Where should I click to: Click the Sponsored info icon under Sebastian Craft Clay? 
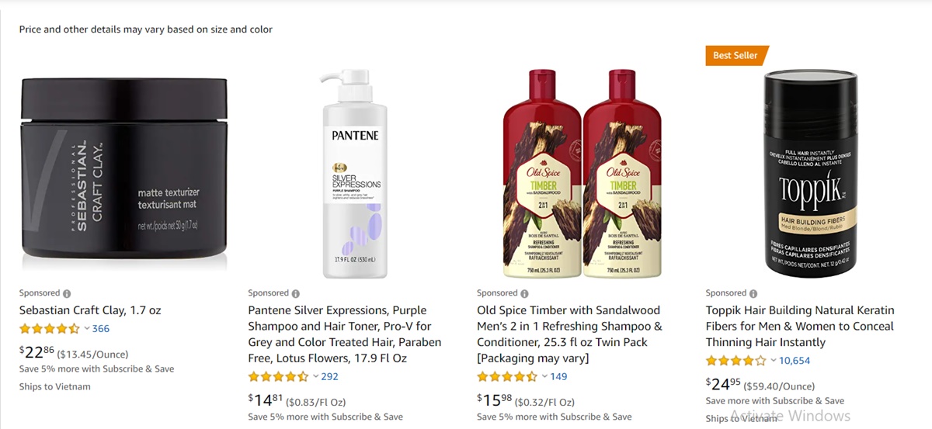[67, 294]
